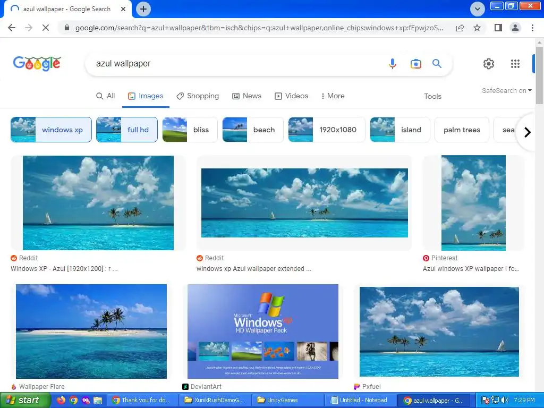Submit search with magnifier icon

coord(437,64)
